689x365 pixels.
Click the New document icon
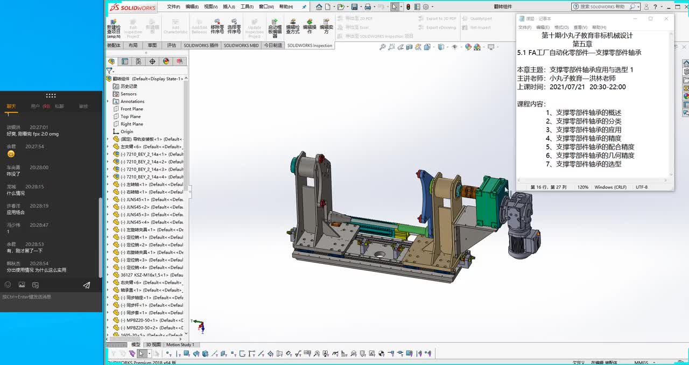click(x=328, y=7)
